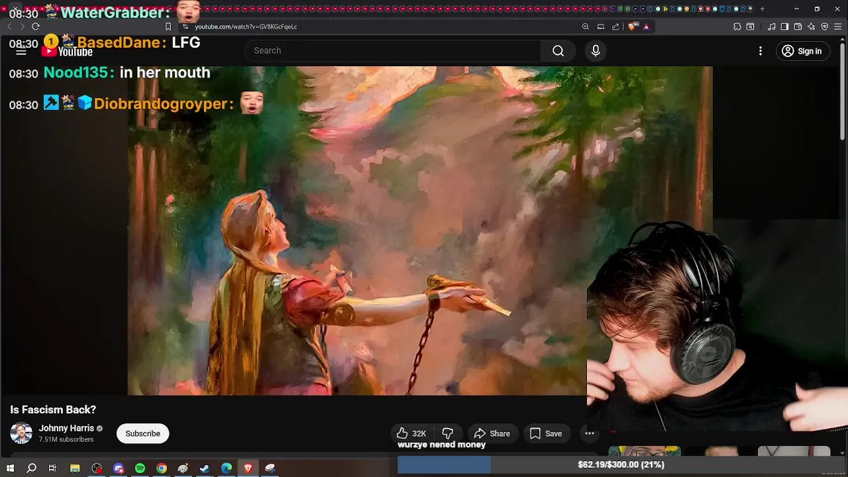The width and height of the screenshot is (848, 477).
Task: Bookmark this page via bookmark icon
Action: tap(168, 26)
